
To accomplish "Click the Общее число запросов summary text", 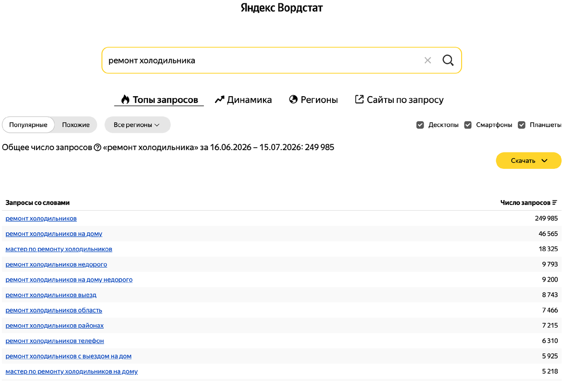I will (x=168, y=147).
